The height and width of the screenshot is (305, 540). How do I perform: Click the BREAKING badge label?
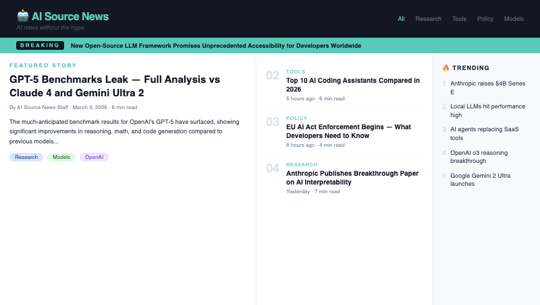[40, 46]
